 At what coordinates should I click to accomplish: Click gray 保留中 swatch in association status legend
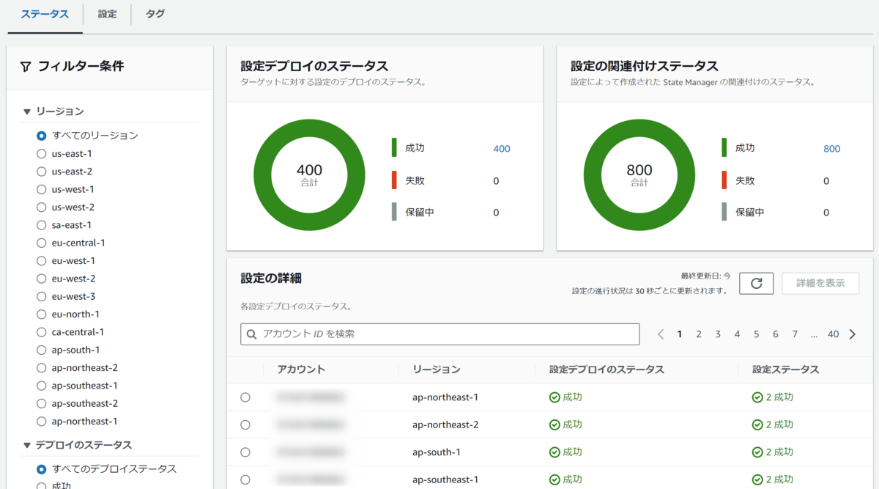(x=724, y=212)
